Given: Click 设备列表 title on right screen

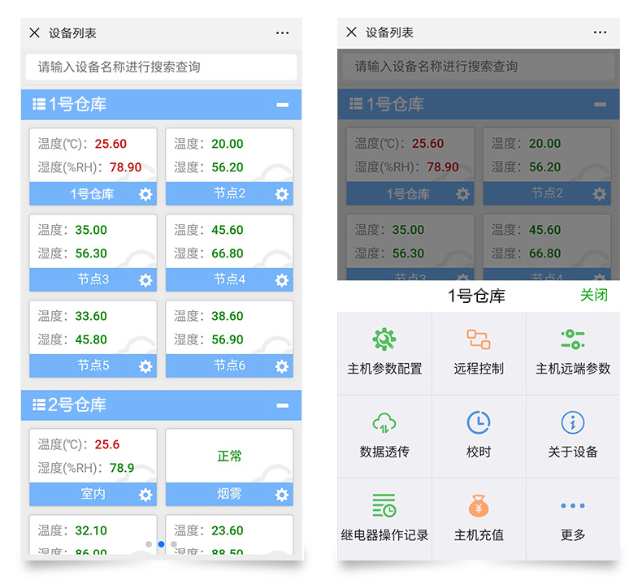Looking at the screenshot, I should [x=389, y=32].
